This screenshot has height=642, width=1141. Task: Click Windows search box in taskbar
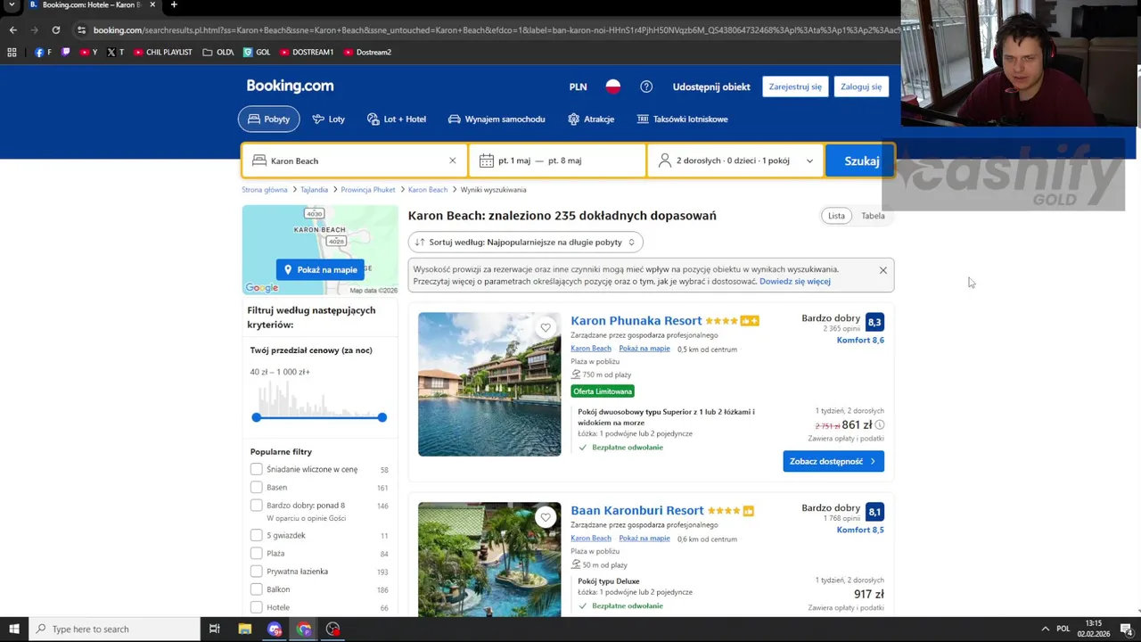coord(114,629)
